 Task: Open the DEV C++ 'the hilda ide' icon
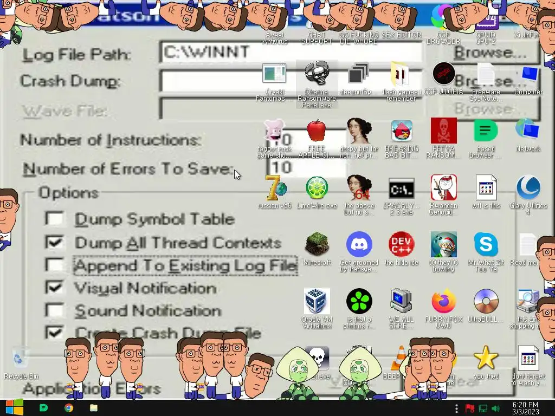coord(402,244)
